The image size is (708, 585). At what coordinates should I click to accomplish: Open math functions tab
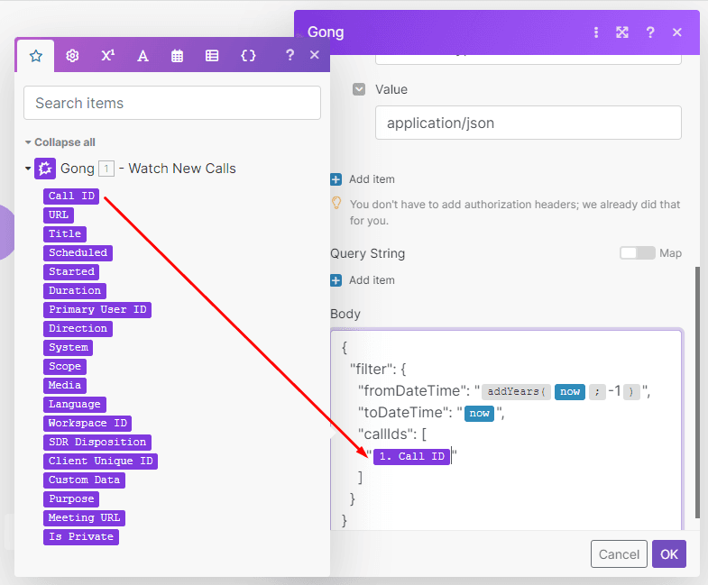(107, 55)
